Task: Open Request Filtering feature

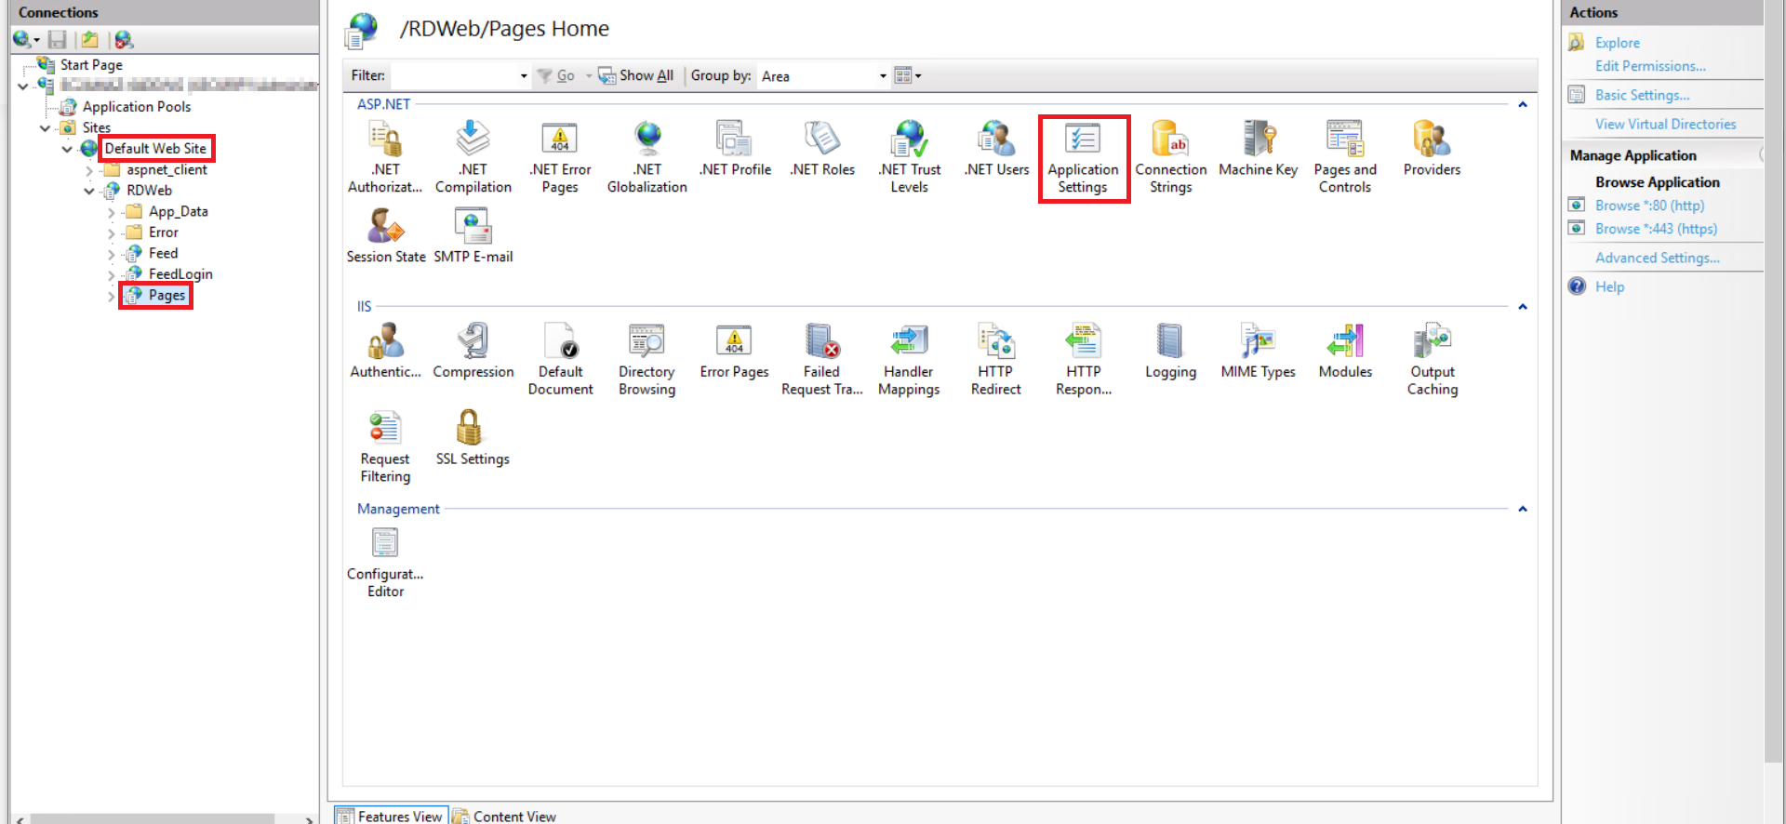Action: [x=385, y=446]
